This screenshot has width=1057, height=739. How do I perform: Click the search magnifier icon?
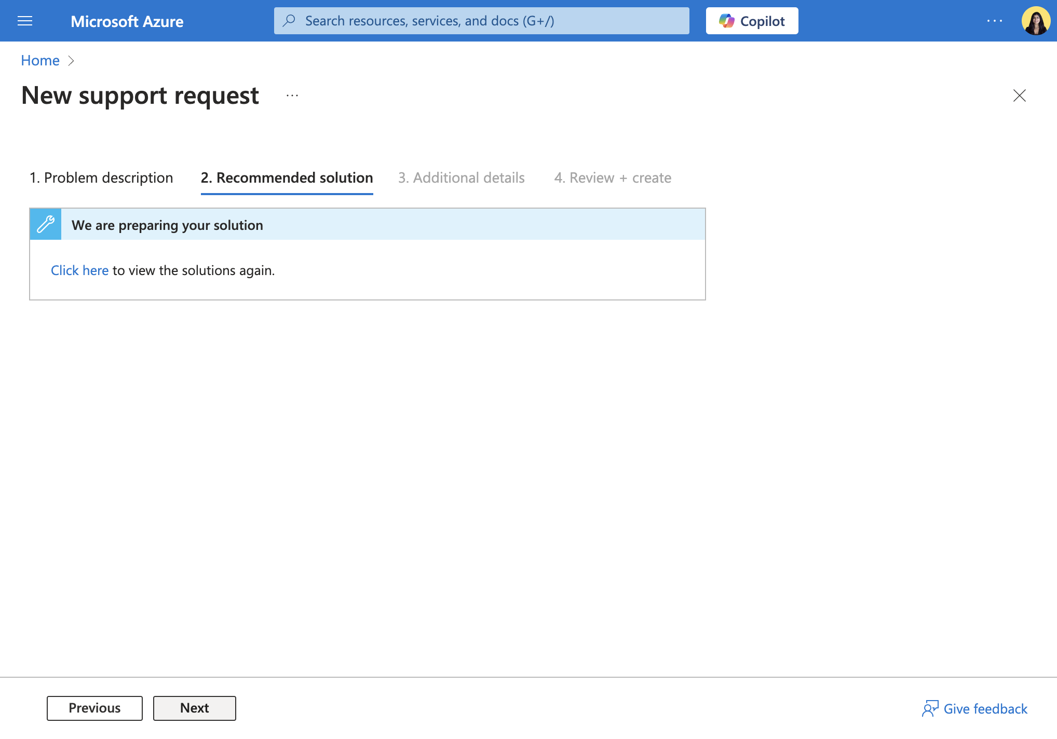[x=289, y=21]
